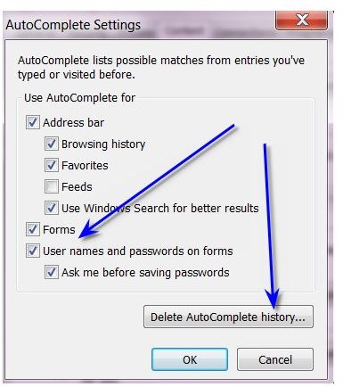Uncheck the Forms checkbox

click(33, 229)
